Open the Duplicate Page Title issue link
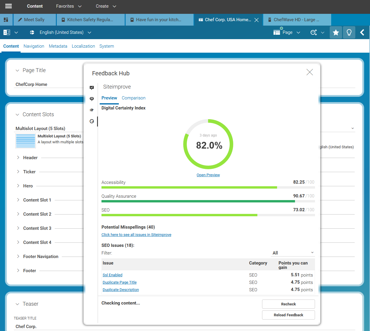370x331 pixels. pyautogui.click(x=119, y=282)
